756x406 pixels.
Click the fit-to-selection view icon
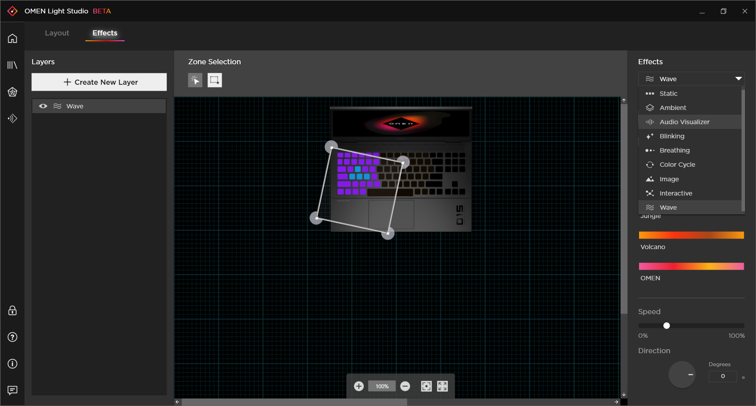click(x=426, y=386)
